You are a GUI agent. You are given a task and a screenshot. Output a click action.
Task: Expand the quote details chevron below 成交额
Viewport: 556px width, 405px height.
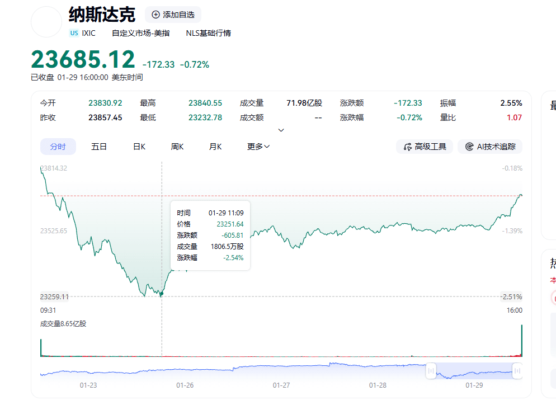[x=281, y=129]
